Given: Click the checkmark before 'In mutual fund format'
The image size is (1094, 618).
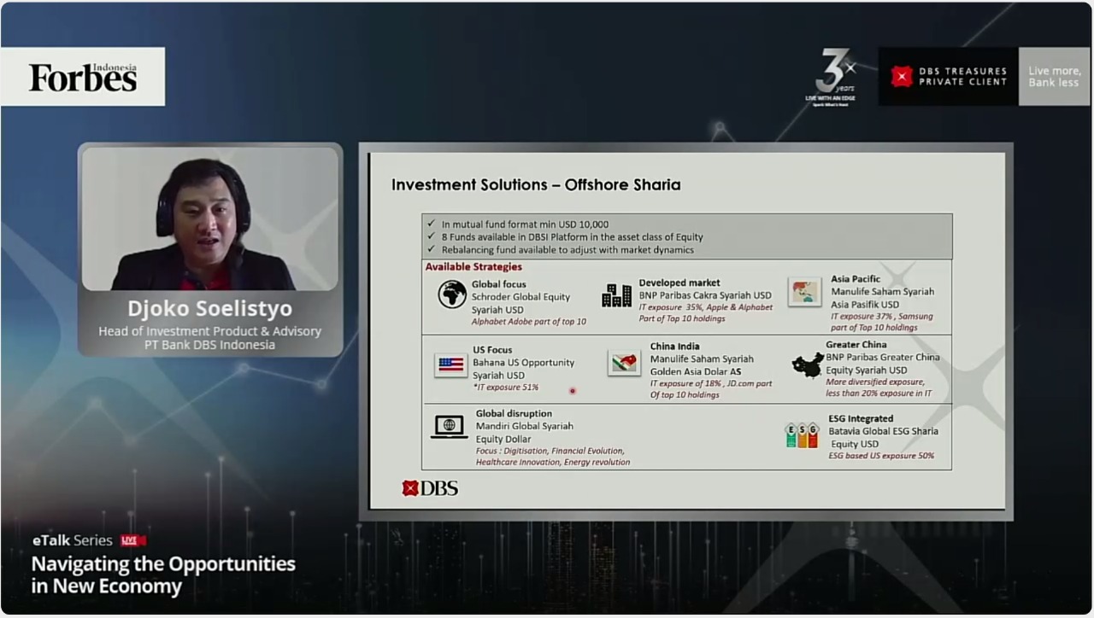Looking at the screenshot, I should pos(431,224).
